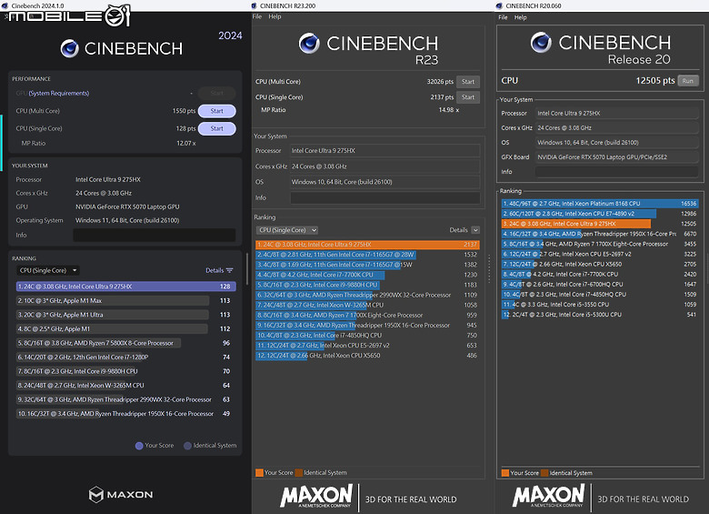The image size is (709, 514).
Task: Click Cinebench R20 window title icon
Action: tap(499, 5)
